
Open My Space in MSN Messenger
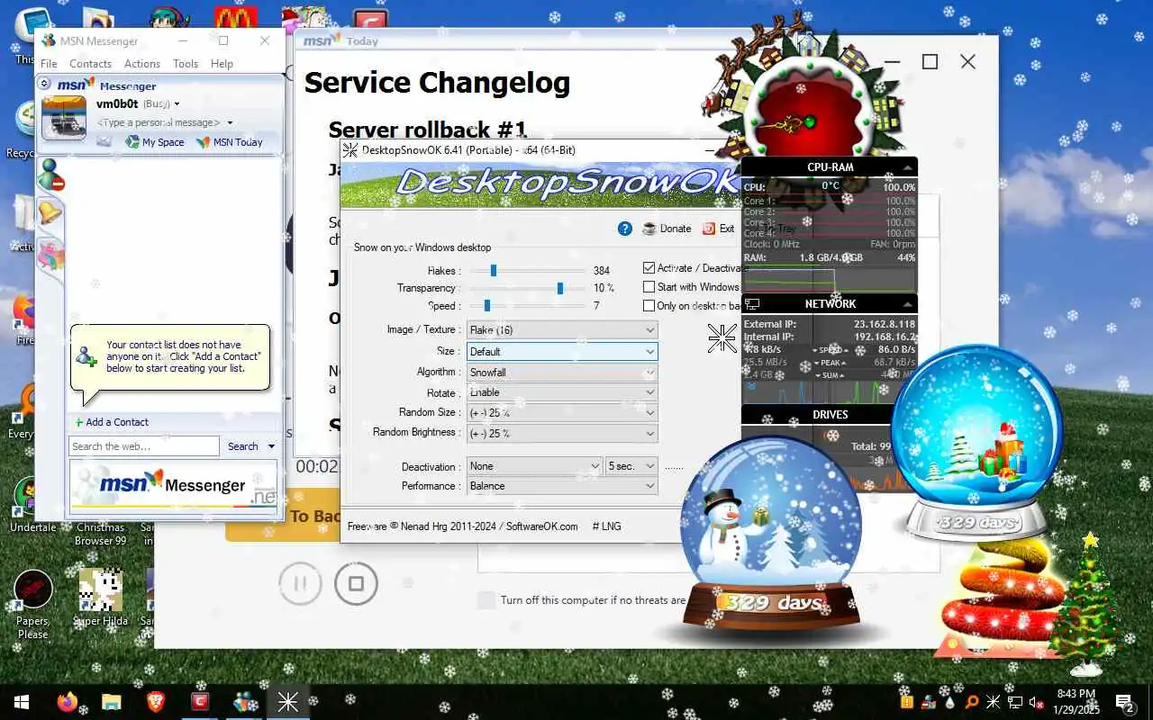point(155,142)
